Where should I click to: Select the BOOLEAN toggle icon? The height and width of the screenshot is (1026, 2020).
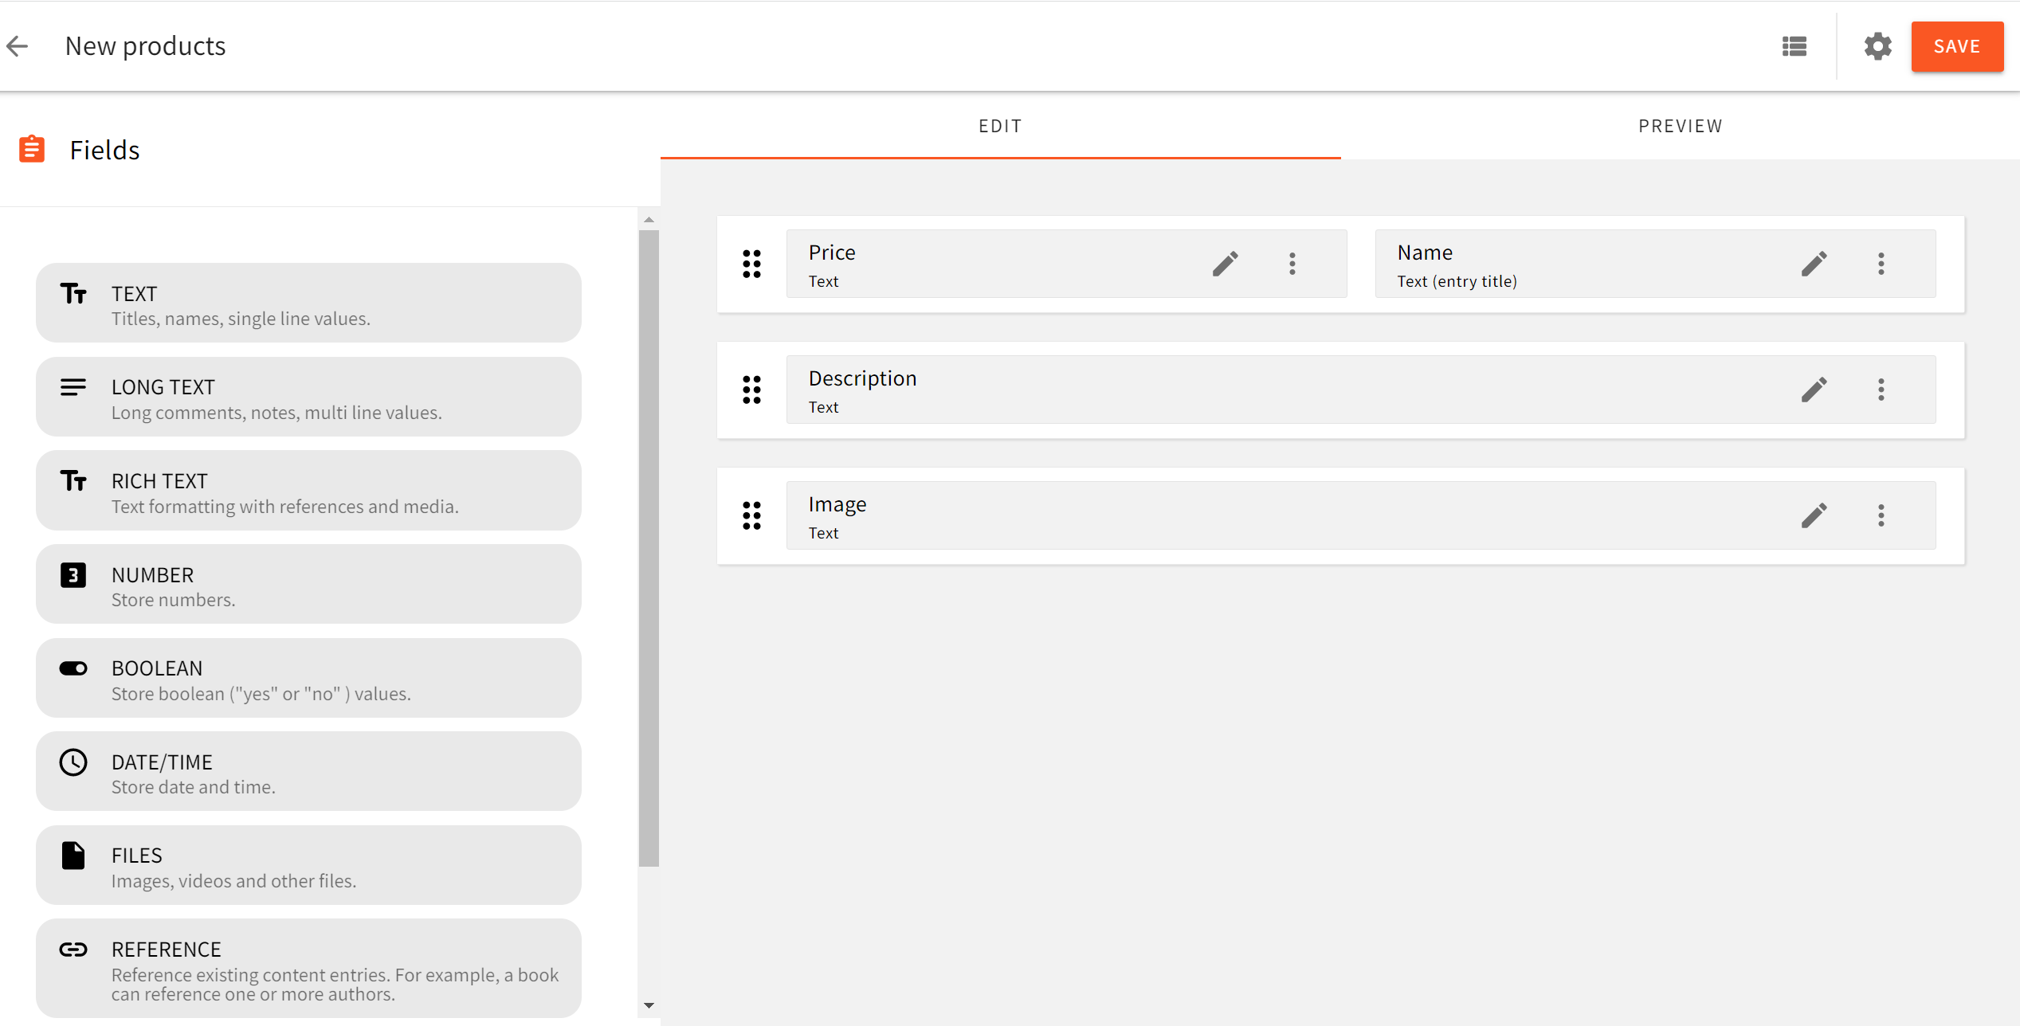tap(73, 668)
